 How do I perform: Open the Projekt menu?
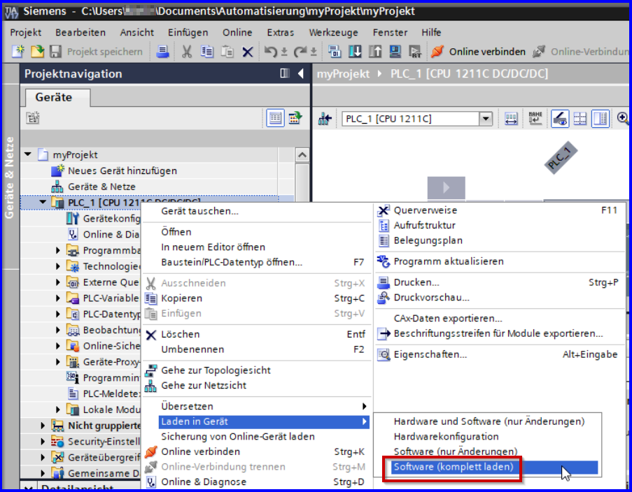click(x=25, y=32)
